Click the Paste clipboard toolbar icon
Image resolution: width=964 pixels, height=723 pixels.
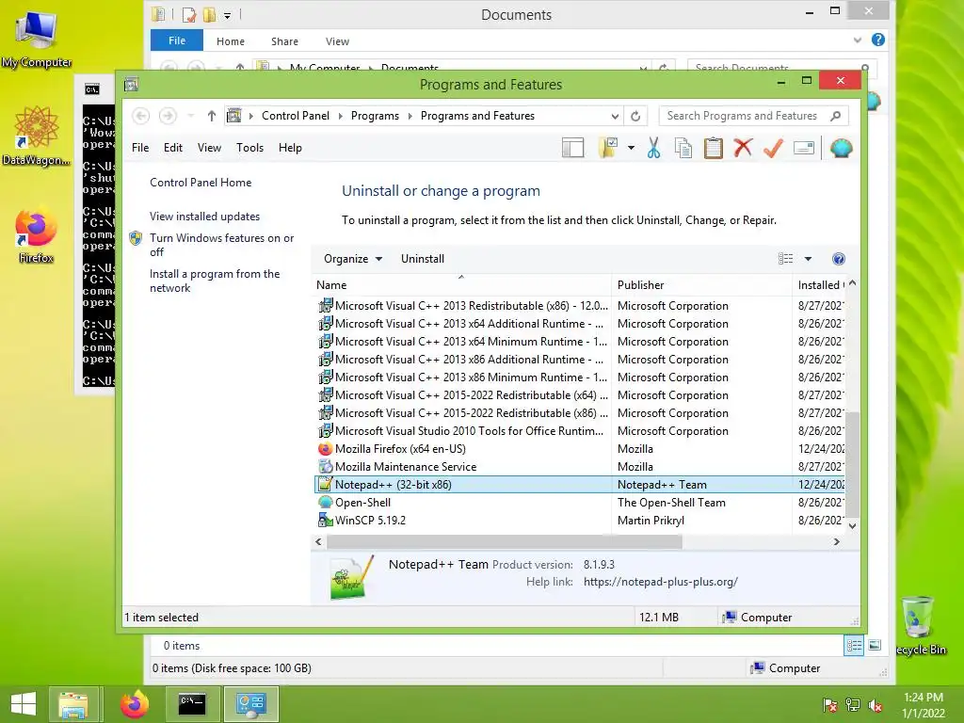714,148
